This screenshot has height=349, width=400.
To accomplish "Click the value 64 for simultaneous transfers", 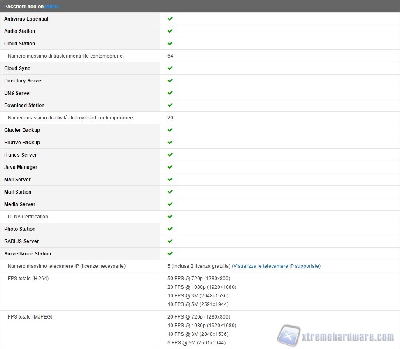I will click(x=170, y=56).
